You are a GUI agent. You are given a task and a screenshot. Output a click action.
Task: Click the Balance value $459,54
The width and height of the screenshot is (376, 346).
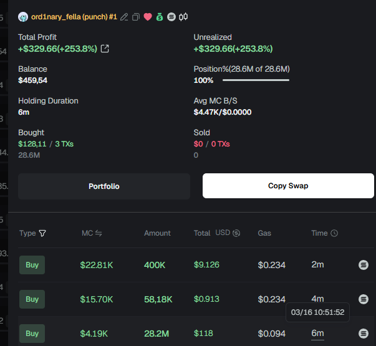pos(33,80)
